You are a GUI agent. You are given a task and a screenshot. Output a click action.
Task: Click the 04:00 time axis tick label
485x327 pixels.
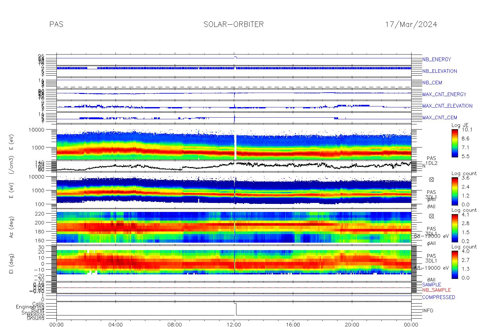coord(116,324)
